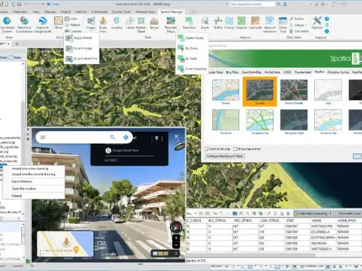The image size is (362, 271).
Task: Add a new drawing tab with plus
Action: click(17, 44)
